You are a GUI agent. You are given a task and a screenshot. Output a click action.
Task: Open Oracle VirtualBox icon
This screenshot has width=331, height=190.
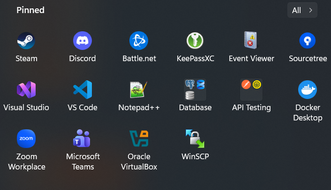point(139,139)
